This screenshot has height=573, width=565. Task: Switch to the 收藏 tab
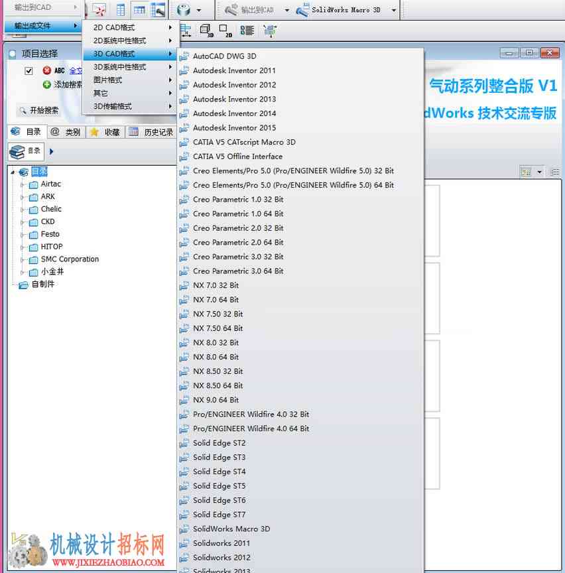tap(105, 132)
